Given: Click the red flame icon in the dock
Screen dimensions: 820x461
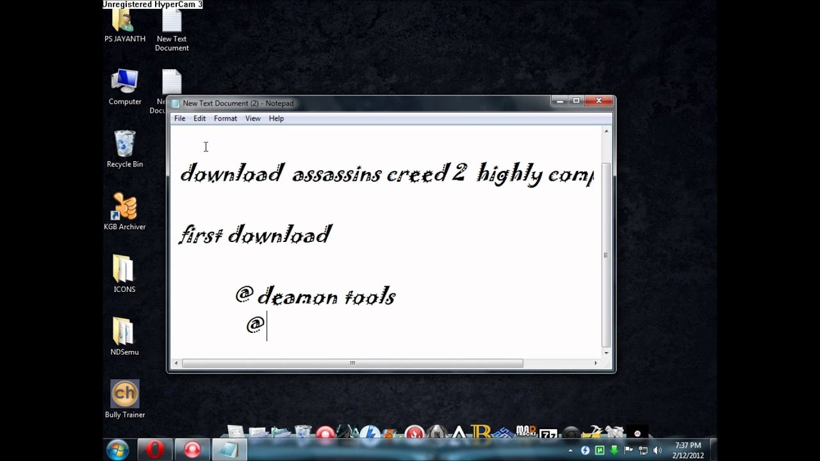Looking at the screenshot, I should coord(414,433).
